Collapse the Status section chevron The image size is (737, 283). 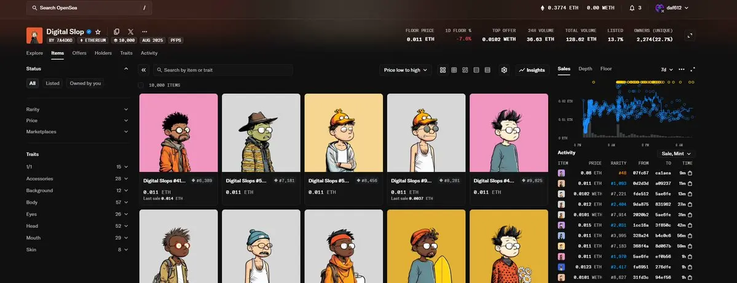pos(125,69)
